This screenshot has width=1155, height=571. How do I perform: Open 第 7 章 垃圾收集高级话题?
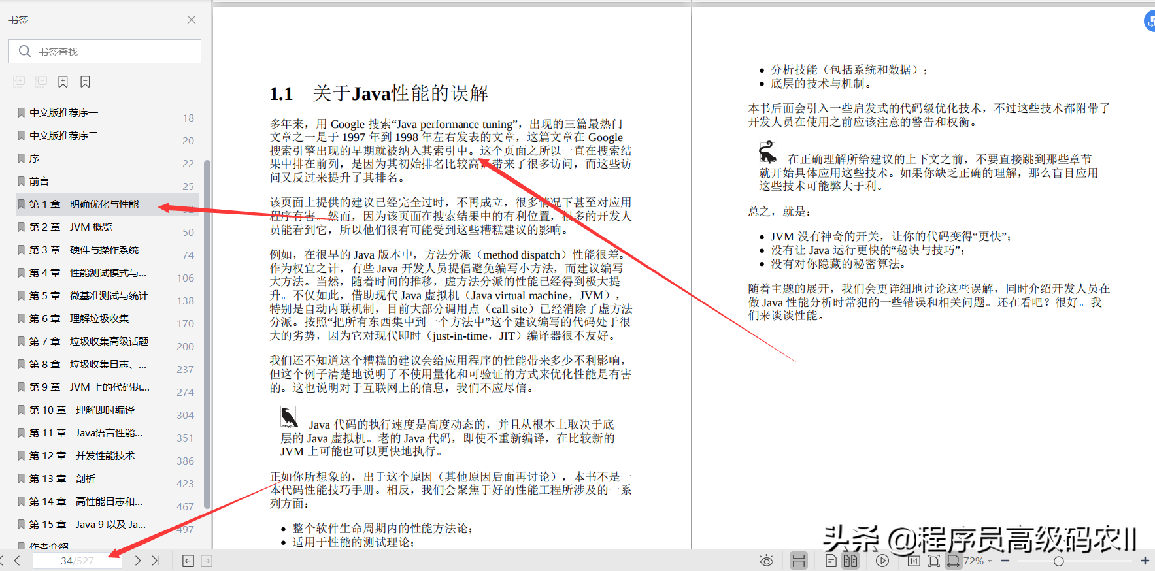(88, 342)
